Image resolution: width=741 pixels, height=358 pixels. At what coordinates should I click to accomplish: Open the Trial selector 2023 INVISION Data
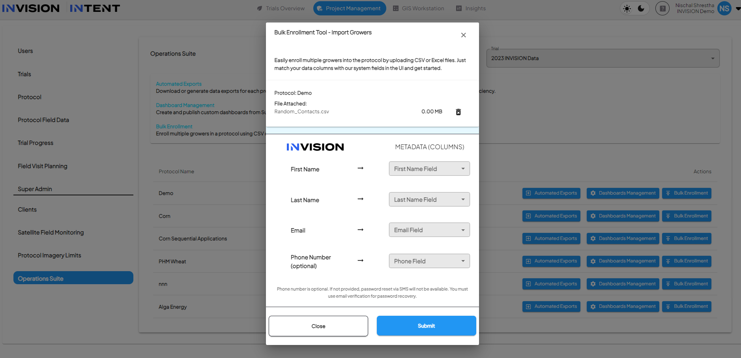pos(603,58)
